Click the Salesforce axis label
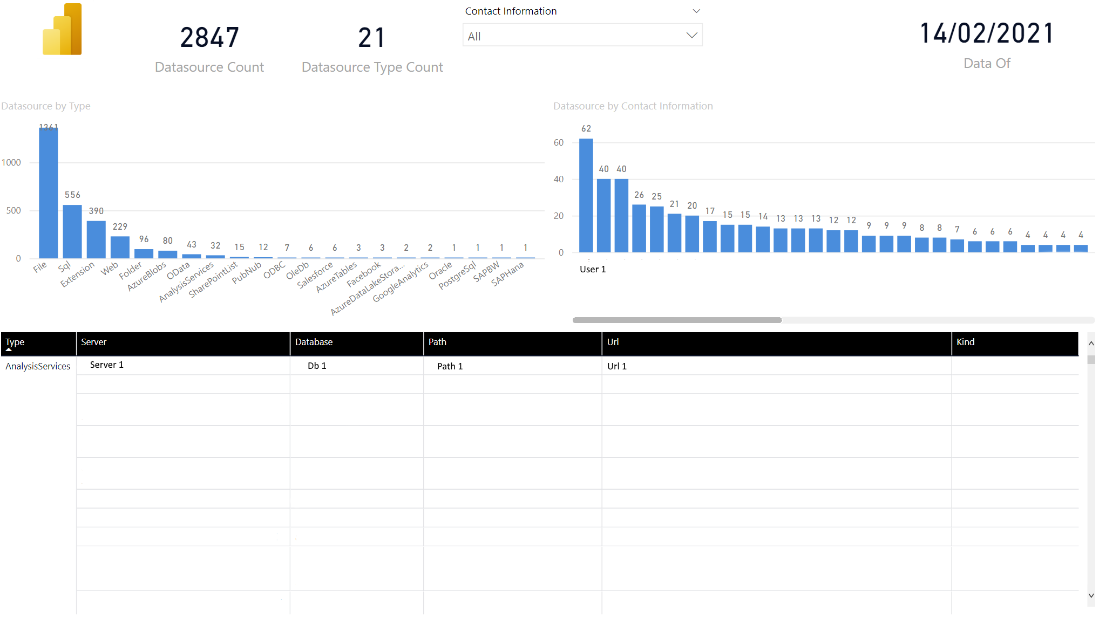Viewport: 1099px width, 618px height. pos(315,275)
